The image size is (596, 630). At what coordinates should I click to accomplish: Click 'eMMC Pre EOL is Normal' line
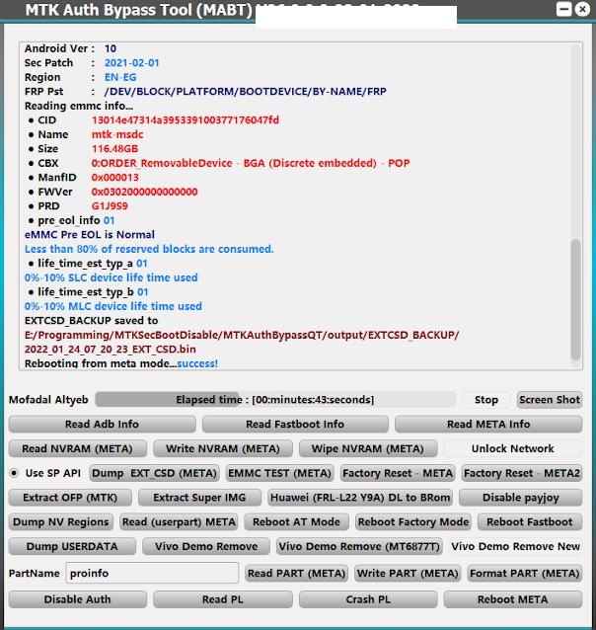(90, 235)
